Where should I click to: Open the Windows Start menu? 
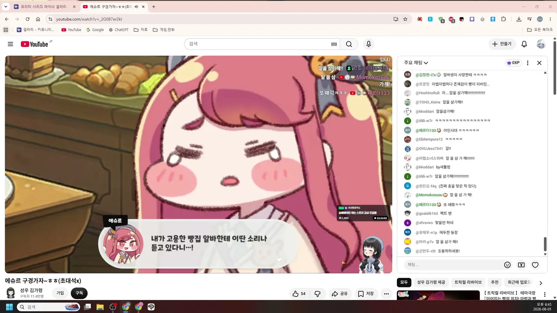click(9, 307)
